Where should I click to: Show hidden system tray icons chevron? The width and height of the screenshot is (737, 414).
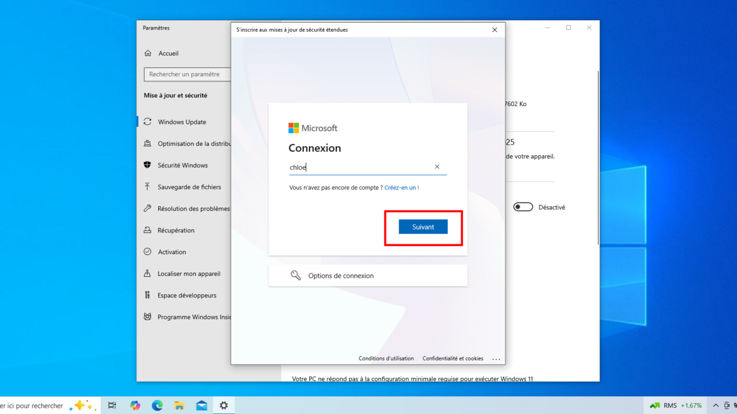(x=716, y=405)
